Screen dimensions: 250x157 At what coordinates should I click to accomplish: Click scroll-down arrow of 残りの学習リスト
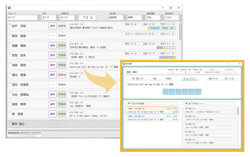click(238, 146)
